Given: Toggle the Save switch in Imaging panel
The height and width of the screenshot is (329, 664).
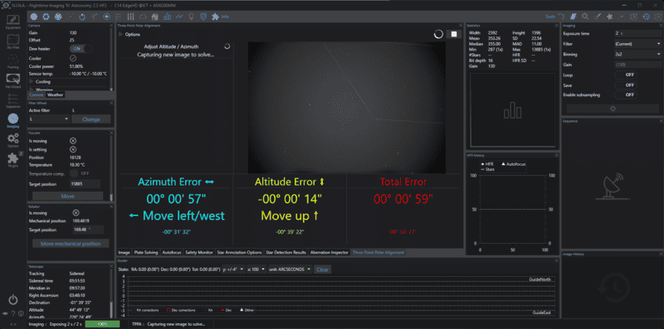Looking at the screenshot, I should pos(626,85).
